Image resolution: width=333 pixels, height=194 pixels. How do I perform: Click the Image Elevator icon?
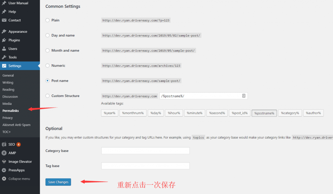4,161
